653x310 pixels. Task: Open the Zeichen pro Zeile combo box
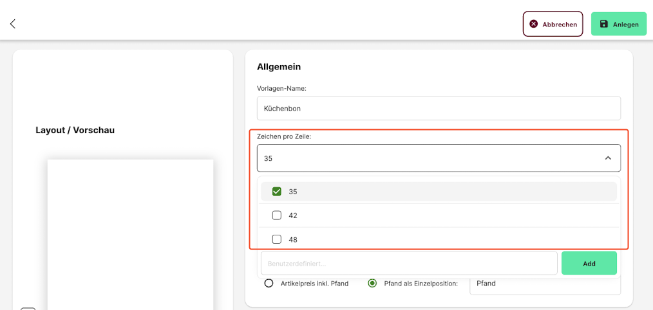point(439,158)
